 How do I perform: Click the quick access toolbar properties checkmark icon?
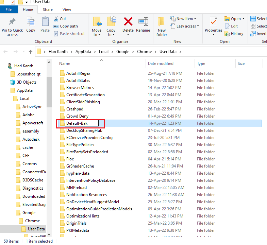tap(13, 2)
